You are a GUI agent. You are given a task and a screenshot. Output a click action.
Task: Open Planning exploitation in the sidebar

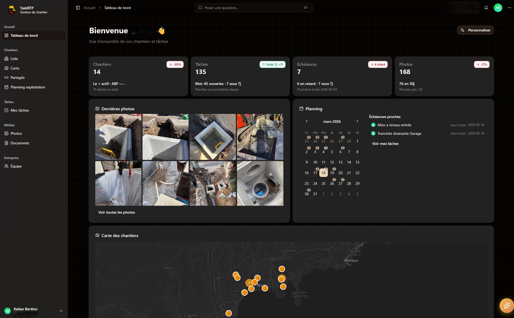click(28, 87)
